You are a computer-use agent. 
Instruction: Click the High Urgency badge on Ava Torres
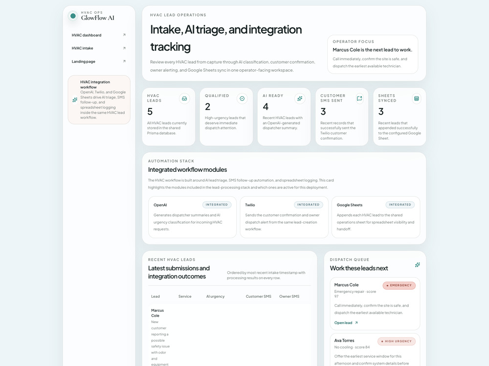[397, 342]
